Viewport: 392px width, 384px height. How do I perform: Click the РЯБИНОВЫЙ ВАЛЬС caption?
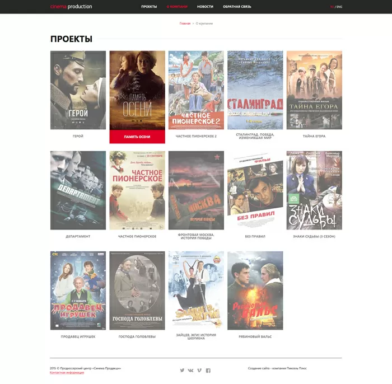tap(255, 337)
